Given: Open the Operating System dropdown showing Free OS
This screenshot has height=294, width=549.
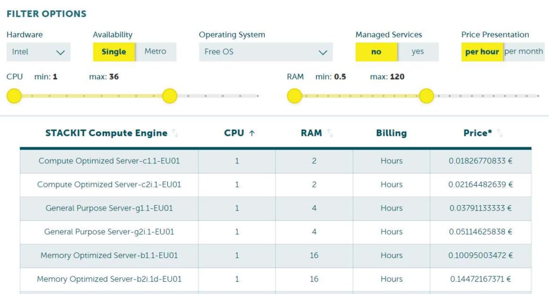Looking at the screenshot, I should pyautogui.click(x=266, y=52).
